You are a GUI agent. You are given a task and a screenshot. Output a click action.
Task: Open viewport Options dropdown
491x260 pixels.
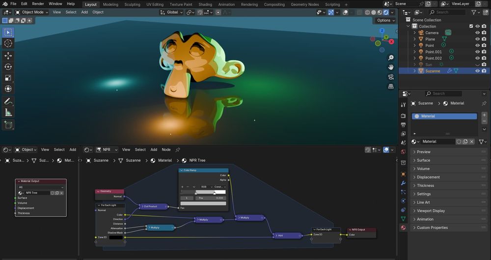[x=385, y=20]
